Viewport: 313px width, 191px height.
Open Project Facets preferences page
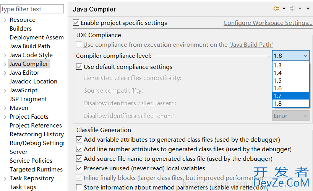click(x=29, y=117)
